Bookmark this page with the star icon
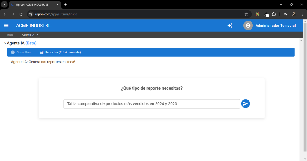Screen dimensions: 307x161 tap(246, 14)
